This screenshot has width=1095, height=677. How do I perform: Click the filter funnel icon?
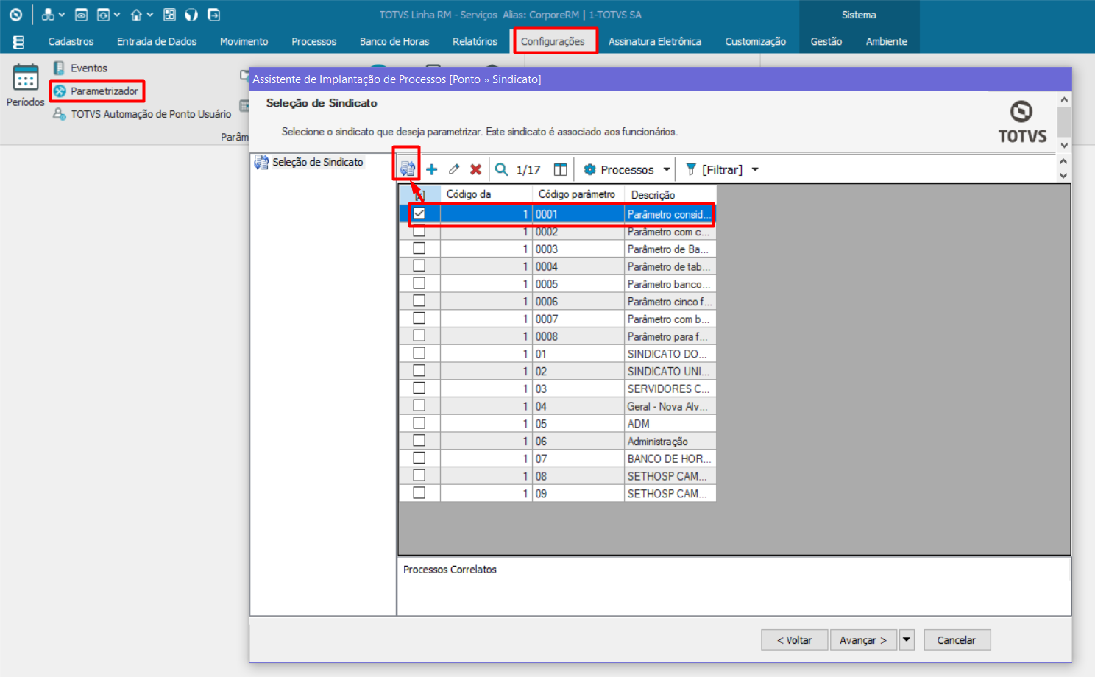691,169
